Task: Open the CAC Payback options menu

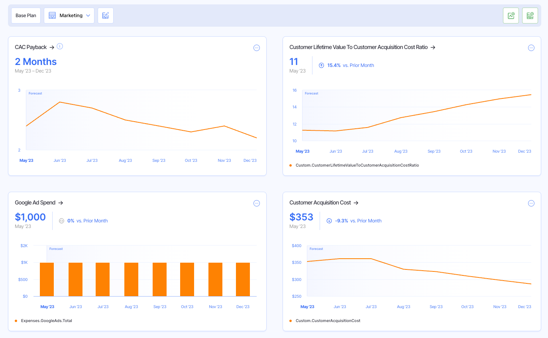Action: [257, 47]
